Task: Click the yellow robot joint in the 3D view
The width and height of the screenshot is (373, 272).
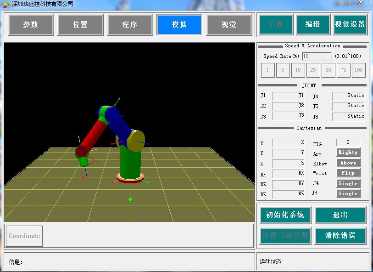Action: 134,140
